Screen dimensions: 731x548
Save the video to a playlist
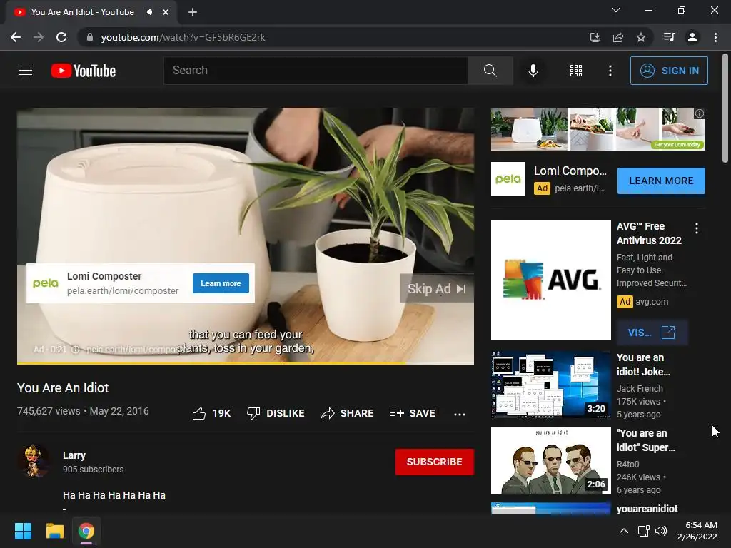pos(413,413)
